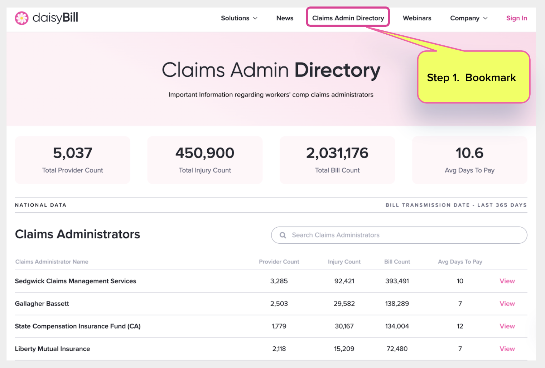Click Sedgwick's injury count 92,421
This screenshot has height=368, width=545.
point(344,281)
